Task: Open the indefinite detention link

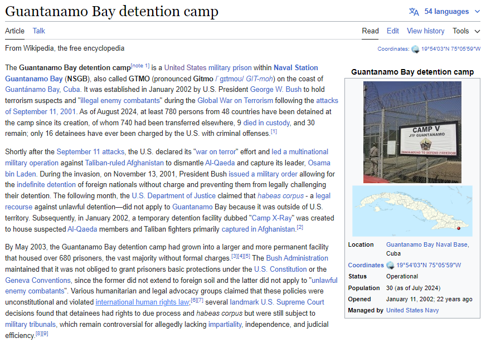Action: (46, 185)
